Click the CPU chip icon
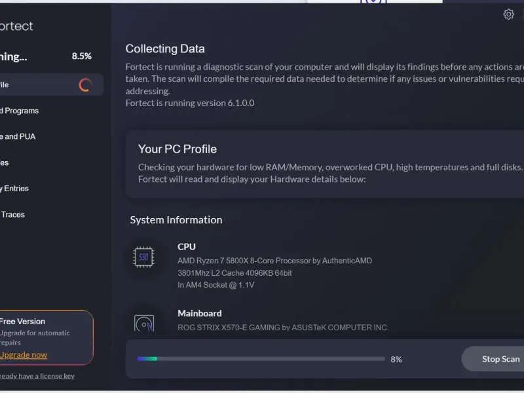 click(x=144, y=257)
